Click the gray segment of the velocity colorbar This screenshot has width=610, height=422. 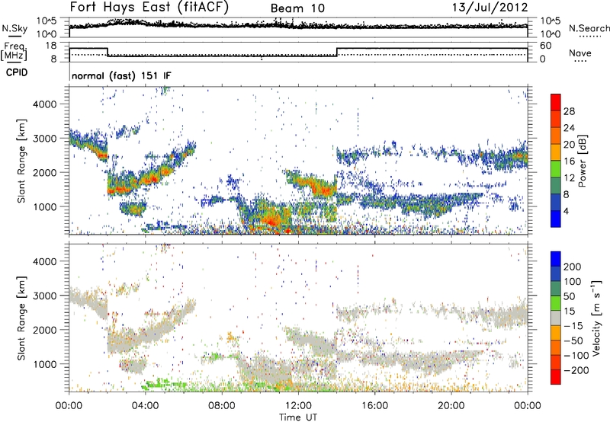556,318
